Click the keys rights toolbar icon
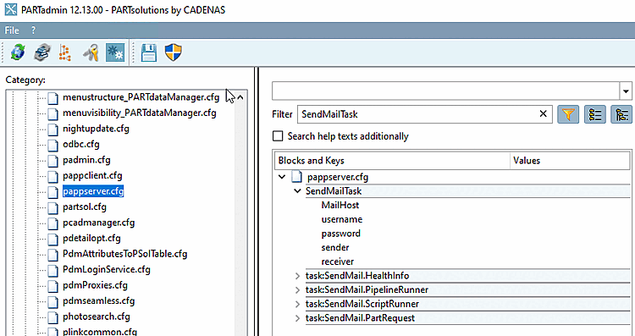Viewport: 635px width, 336px height. (x=91, y=52)
